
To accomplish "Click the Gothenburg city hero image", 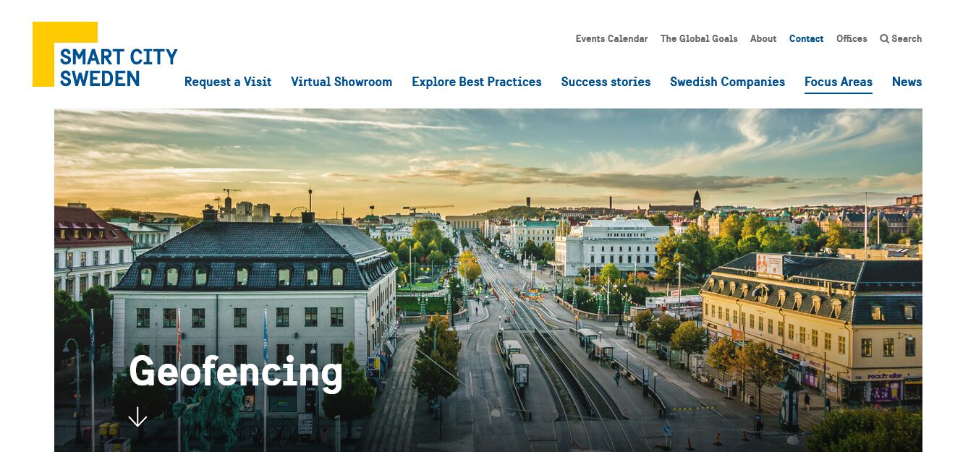I will tap(488, 281).
